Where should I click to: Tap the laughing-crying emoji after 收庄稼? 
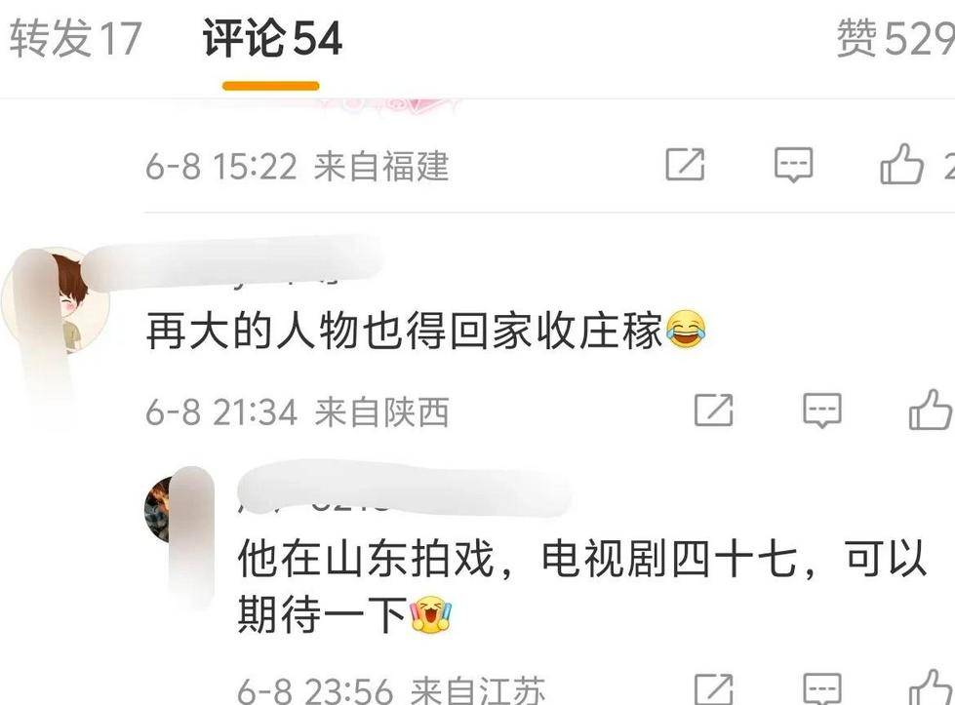(686, 330)
